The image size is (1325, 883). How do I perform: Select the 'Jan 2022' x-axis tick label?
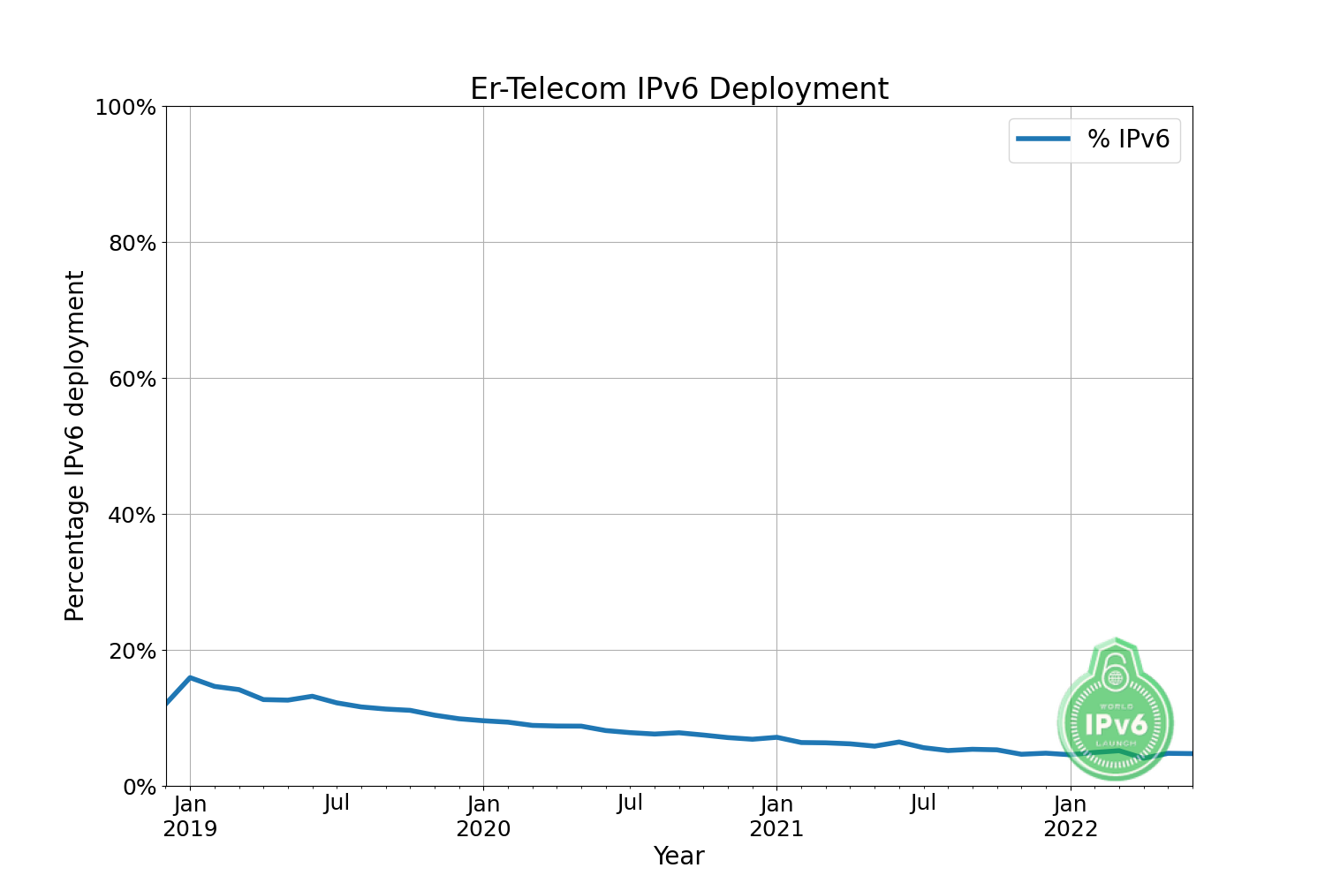[1071, 817]
